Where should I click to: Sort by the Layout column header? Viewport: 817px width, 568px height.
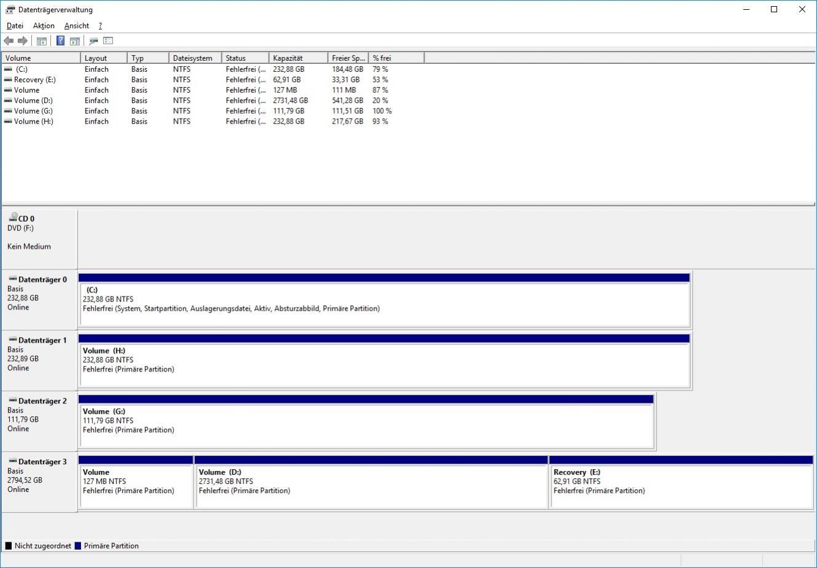click(x=104, y=58)
